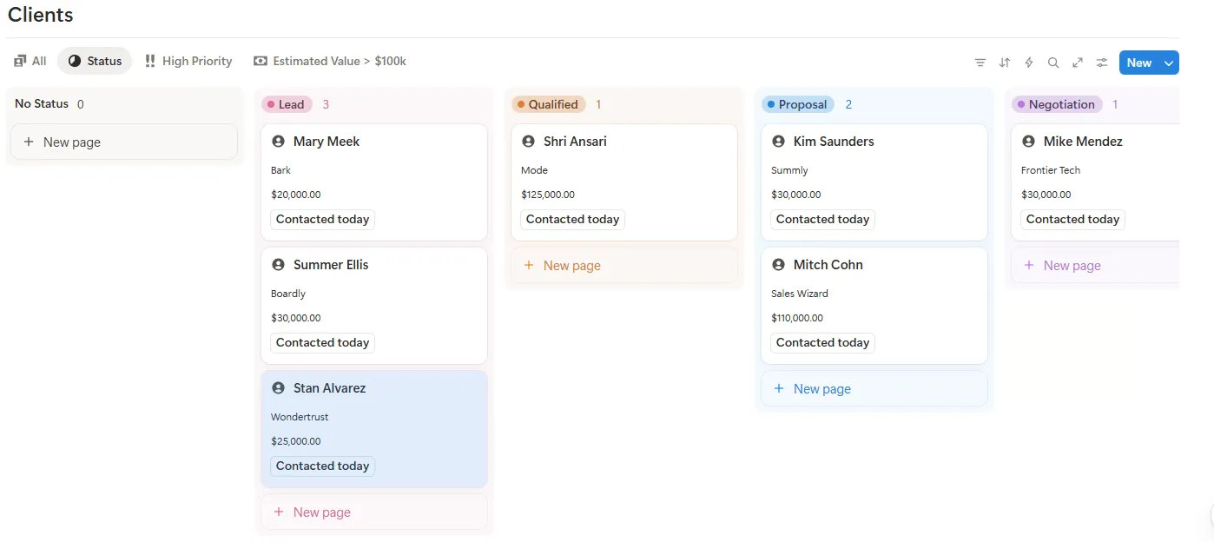Screen dimensions: 1214x542
Task: Open the Summer Ellis card
Action: (374, 306)
